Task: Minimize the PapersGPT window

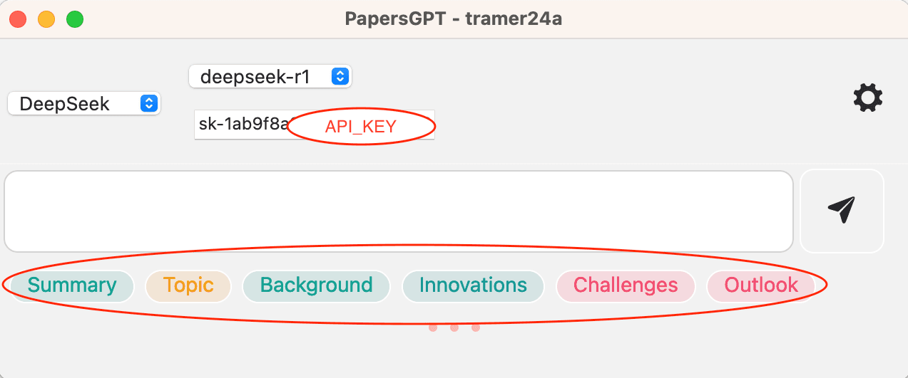Action: coord(46,19)
